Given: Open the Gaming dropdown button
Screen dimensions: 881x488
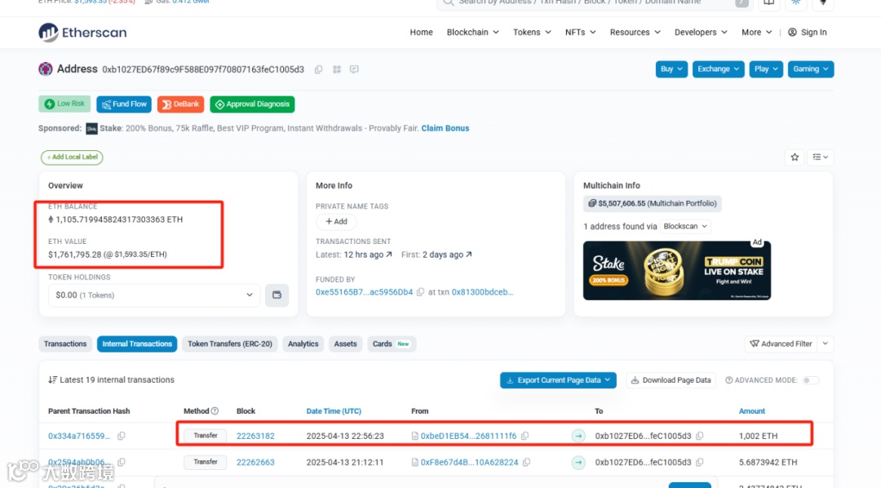Looking at the screenshot, I should coord(811,69).
